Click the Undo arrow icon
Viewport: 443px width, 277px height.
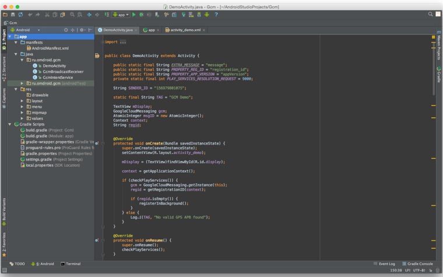tap(30, 15)
